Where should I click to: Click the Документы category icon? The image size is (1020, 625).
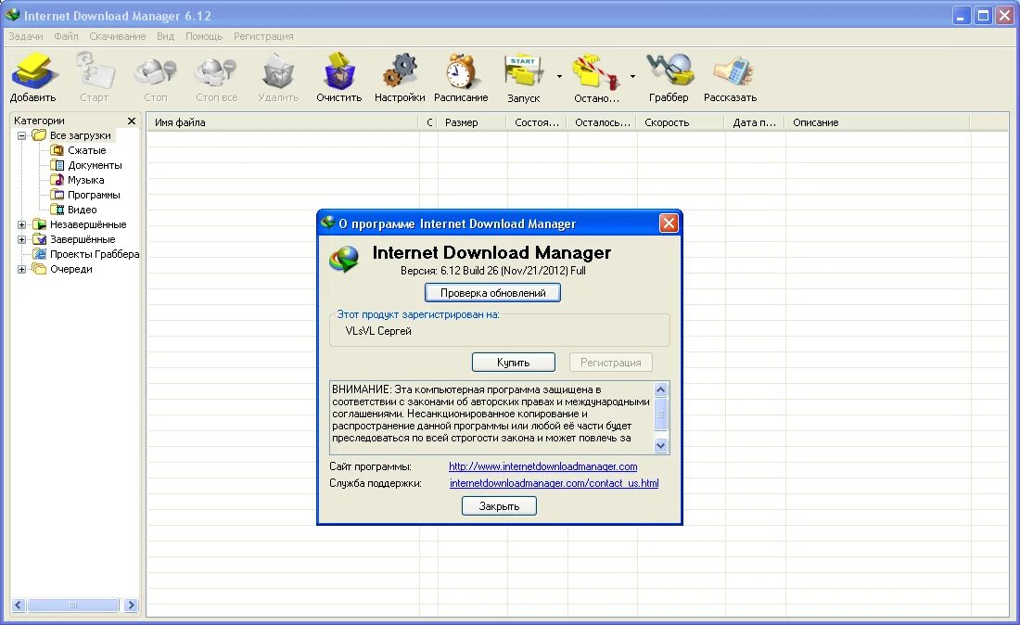[57, 165]
